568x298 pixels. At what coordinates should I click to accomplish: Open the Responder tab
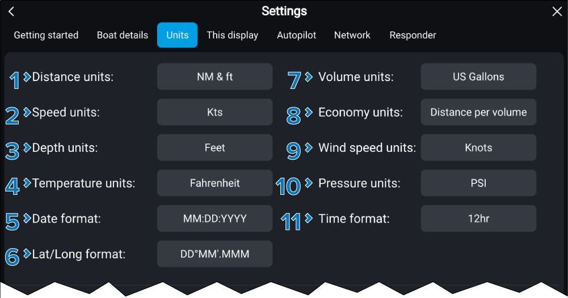coord(413,35)
